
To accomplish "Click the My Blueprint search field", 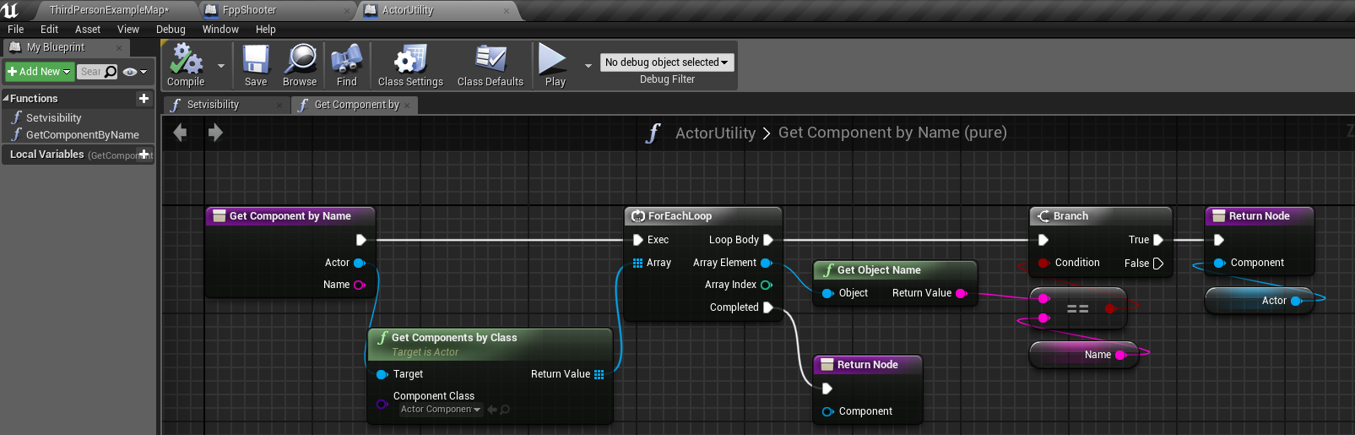I will coord(91,72).
